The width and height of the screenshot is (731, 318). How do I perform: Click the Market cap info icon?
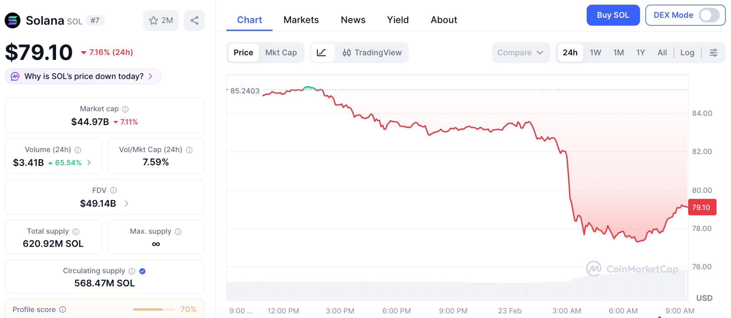pyautogui.click(x=126, y=109)
